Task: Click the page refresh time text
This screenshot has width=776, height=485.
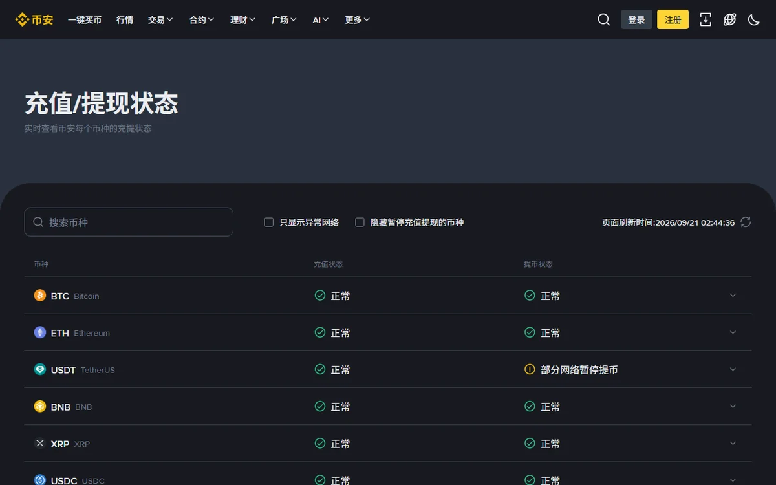Action: point(668,222)
